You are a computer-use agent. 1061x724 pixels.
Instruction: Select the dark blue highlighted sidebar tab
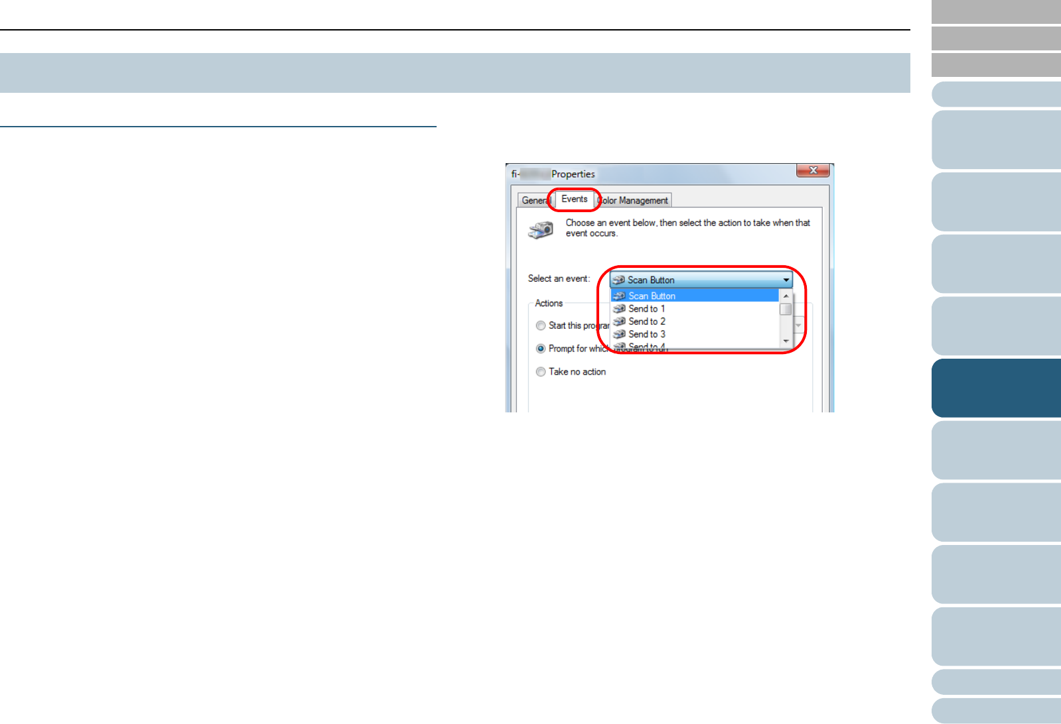(x=996, y=388)
